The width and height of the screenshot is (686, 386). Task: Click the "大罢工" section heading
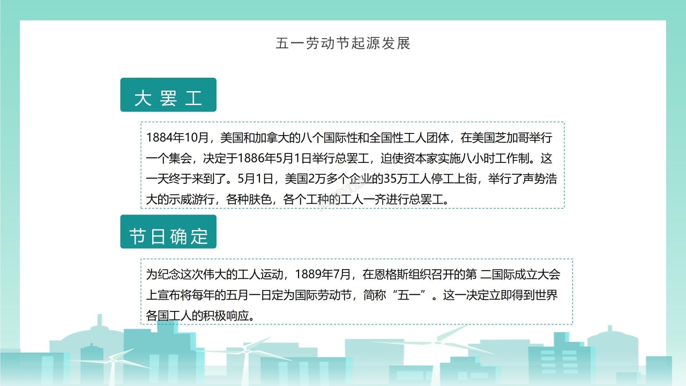(168, 95)
